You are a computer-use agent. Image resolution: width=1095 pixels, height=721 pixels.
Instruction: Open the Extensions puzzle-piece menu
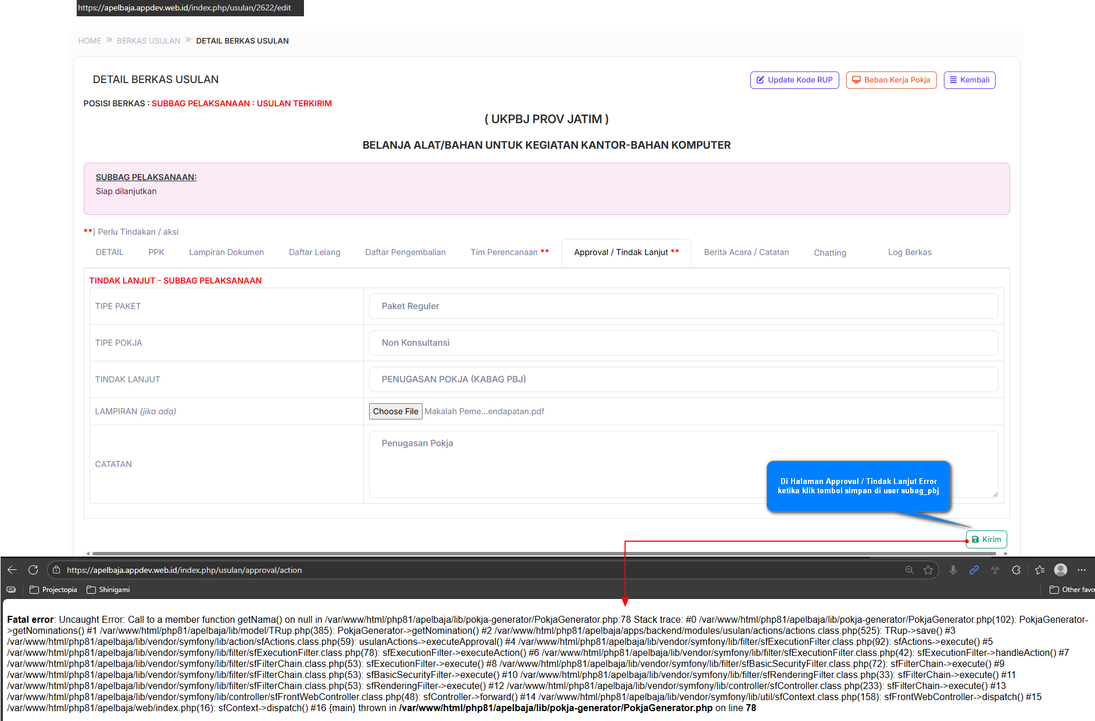(x=1016, y=570)
